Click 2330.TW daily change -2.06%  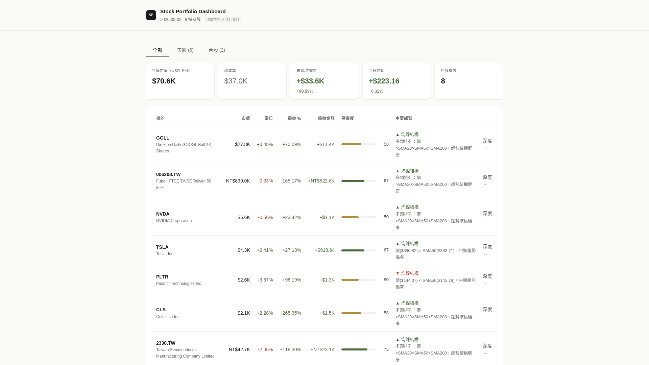point(265,349)
